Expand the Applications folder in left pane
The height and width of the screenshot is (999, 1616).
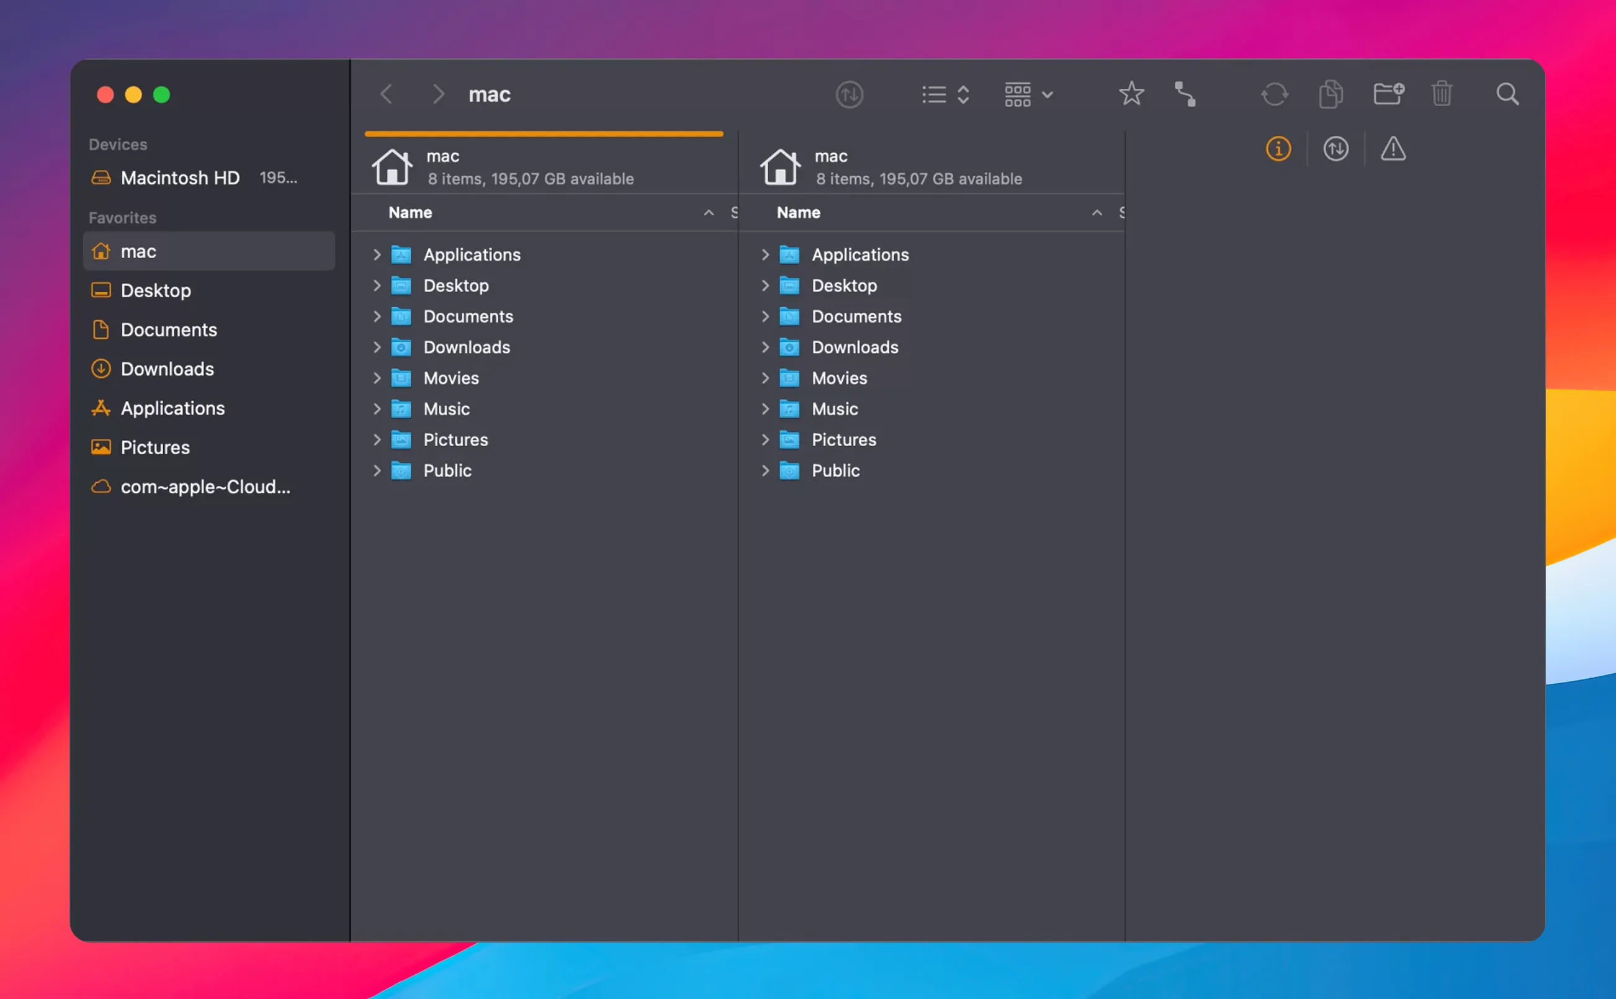(x=377, y=254)
